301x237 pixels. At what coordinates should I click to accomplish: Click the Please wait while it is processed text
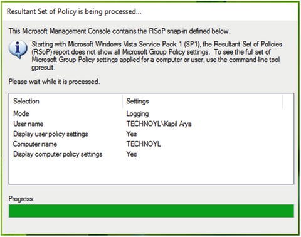[x=54, y=82]
